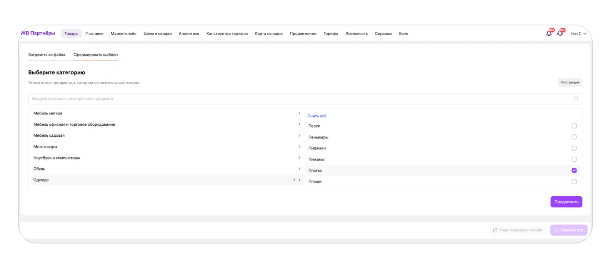Click the category name search field
Image resolution: width=611 pixels, height=268 pixels.
coord(300,99)
